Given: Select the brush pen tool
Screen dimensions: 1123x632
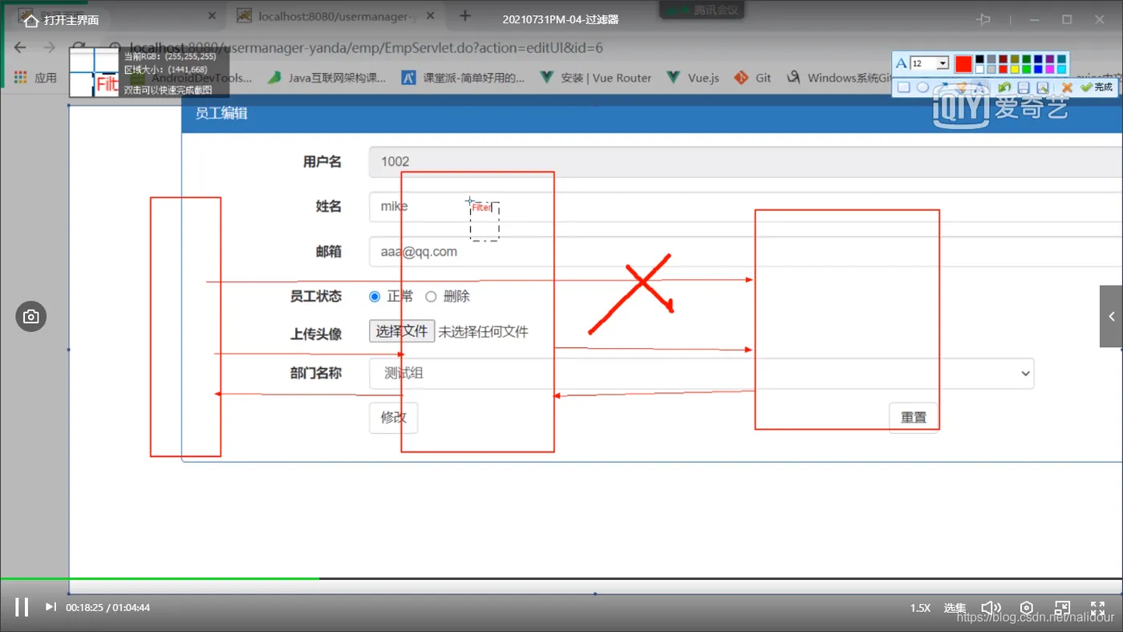Looking at the screenshot, I should coord(961,87).
